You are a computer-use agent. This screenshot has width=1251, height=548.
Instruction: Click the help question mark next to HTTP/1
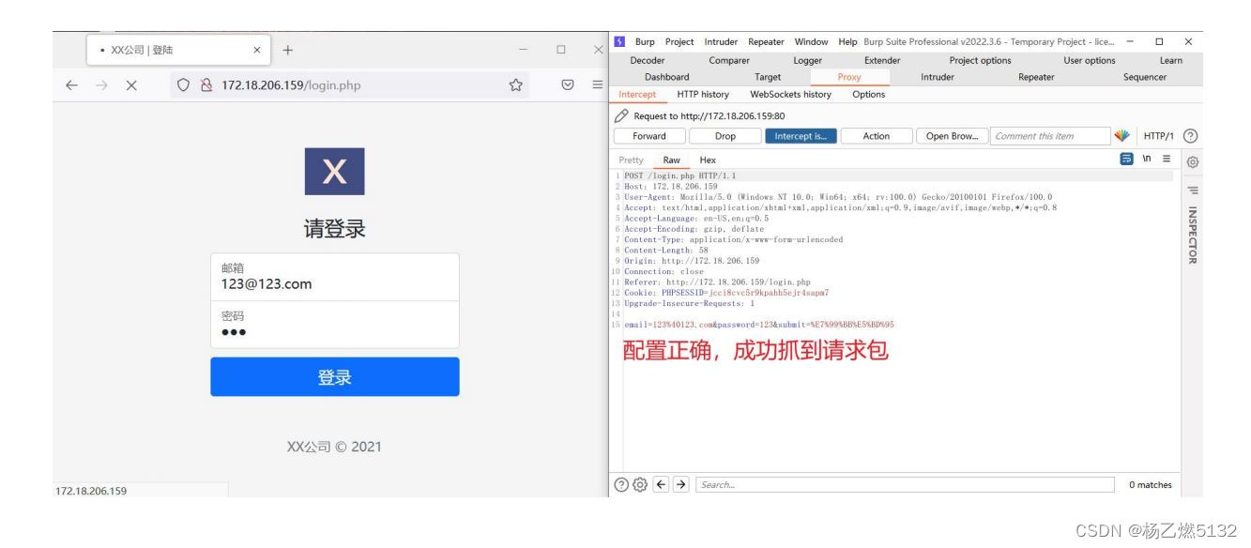(x=1189, y=136)
